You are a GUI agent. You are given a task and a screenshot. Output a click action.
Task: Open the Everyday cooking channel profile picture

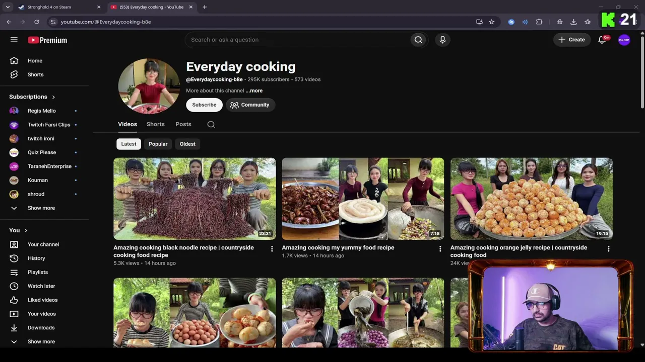pyautogui.click(x=149, y=86)
